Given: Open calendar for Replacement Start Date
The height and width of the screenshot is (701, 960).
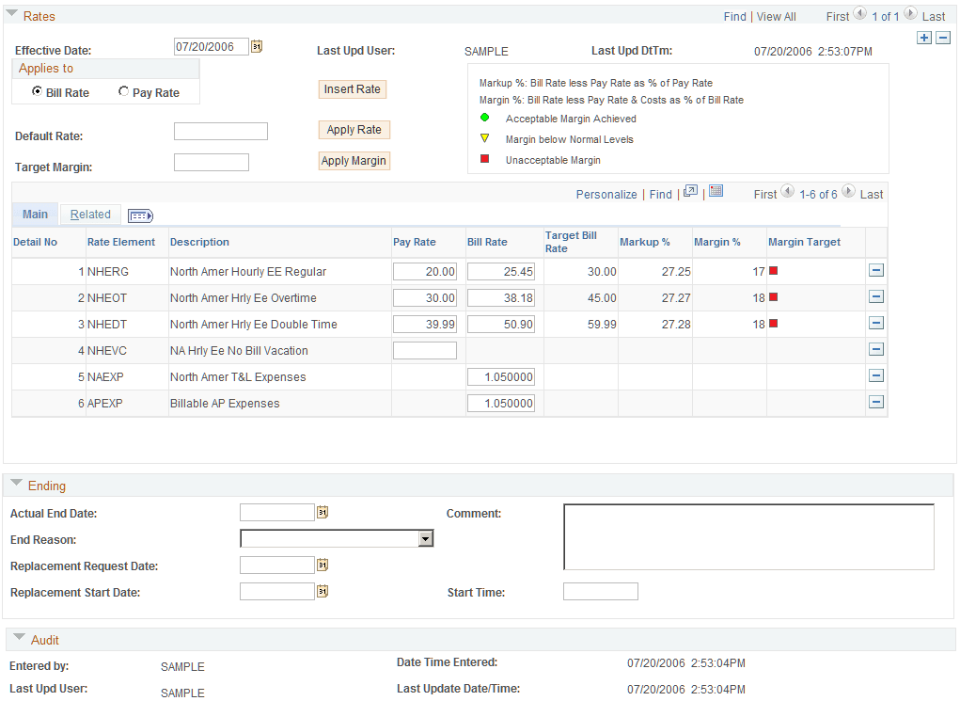Looking at the screenshot, I should pyautogui.click(x=323, y=591).
